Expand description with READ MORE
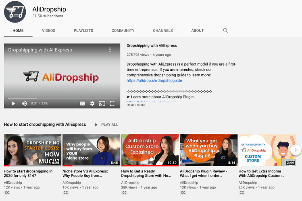The height and width of the screenshot is (201, 302). click(136, 105)
